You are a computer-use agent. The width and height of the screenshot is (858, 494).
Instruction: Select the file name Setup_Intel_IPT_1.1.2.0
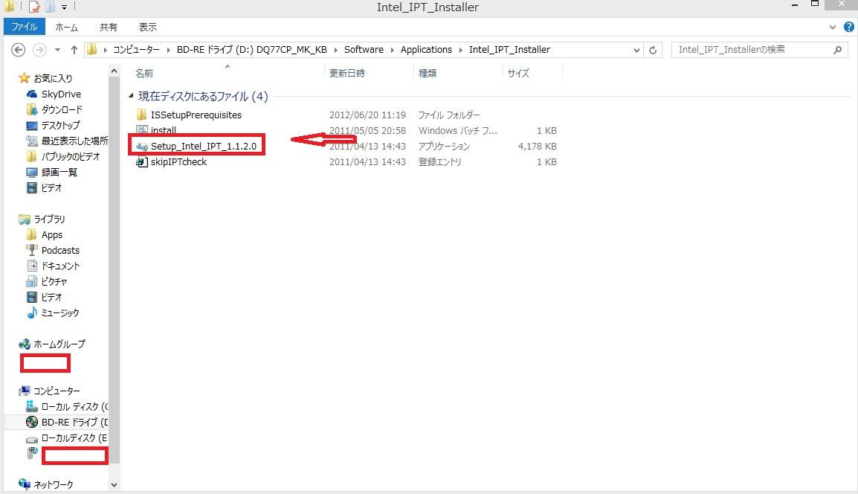204,147
